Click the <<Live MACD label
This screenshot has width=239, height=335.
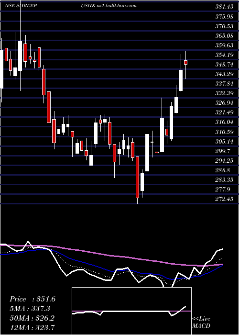coord(201,322)
